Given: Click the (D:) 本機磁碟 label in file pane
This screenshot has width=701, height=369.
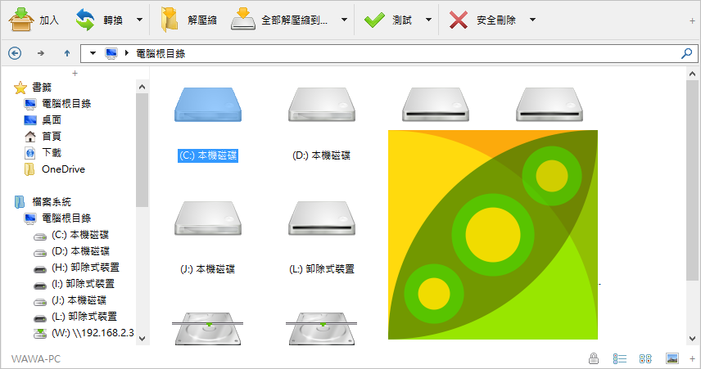Looking at the screenshot, I should (322, 155).
